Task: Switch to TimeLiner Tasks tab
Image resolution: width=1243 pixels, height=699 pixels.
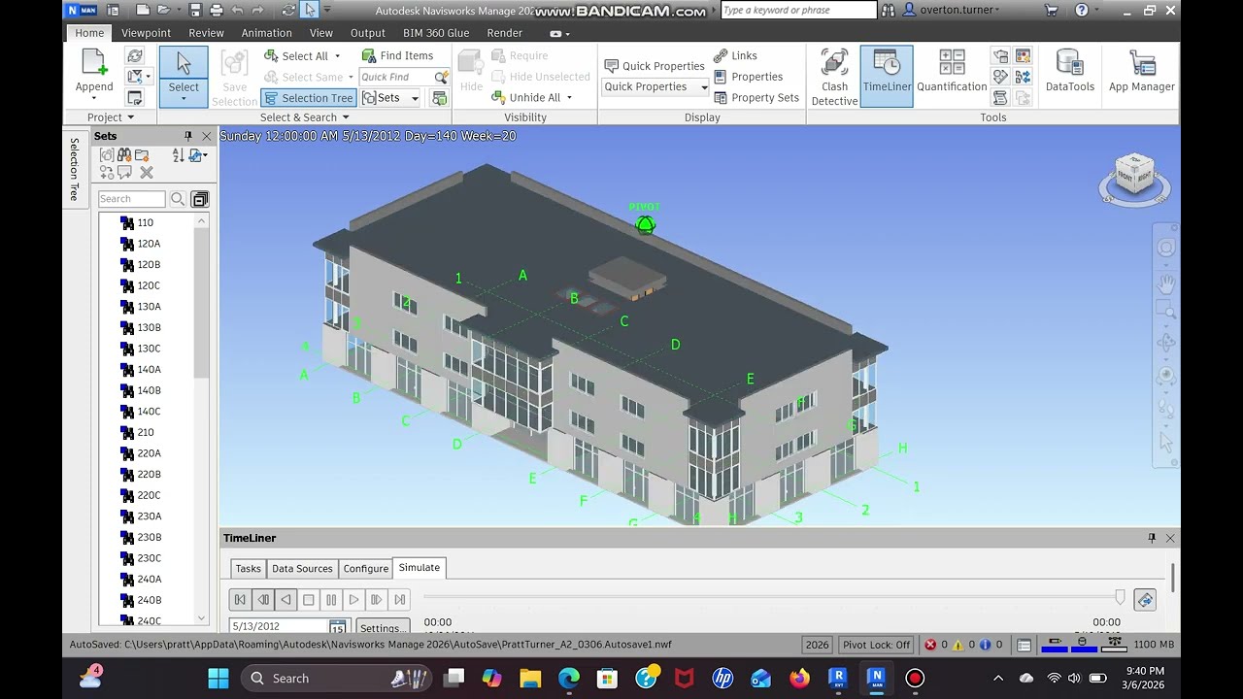Action: (248, 568)
